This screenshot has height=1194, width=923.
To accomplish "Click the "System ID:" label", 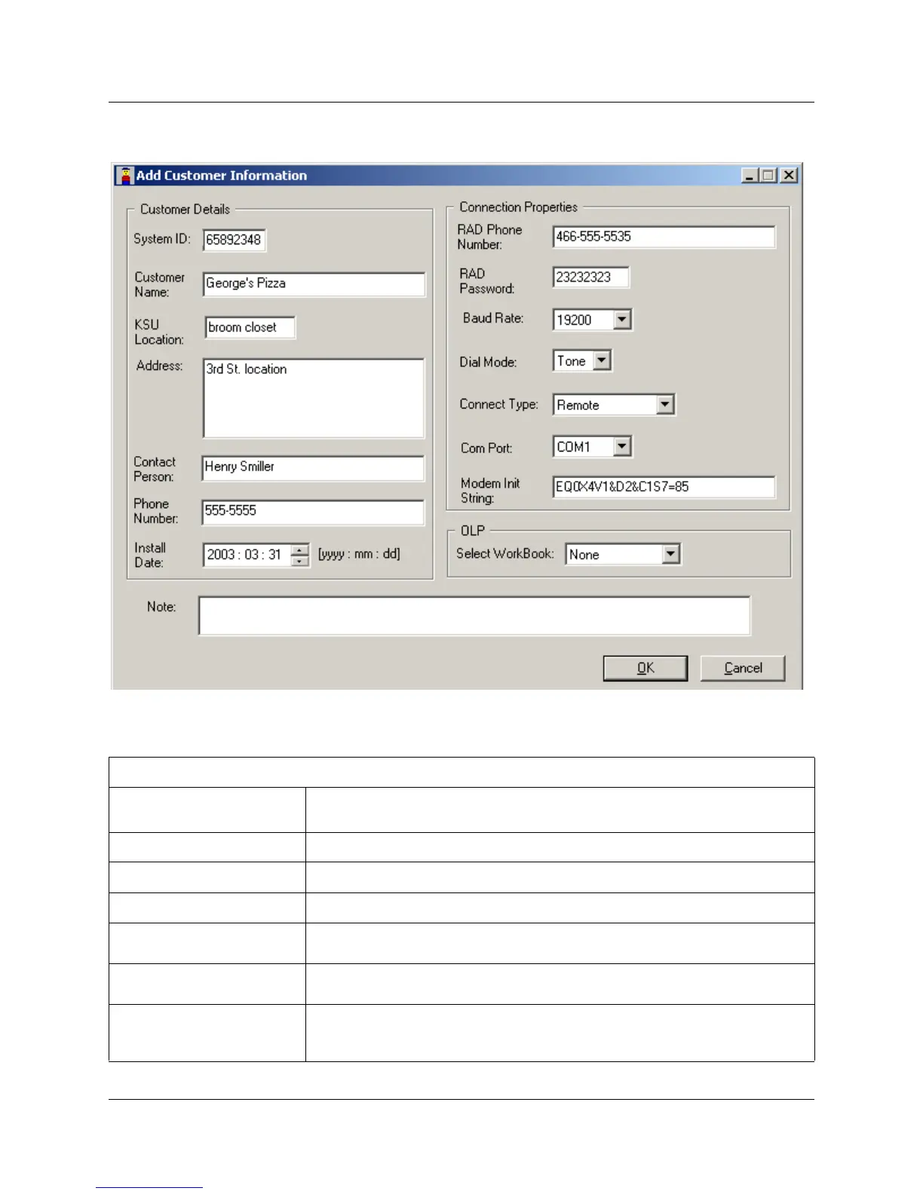I will point(162,239).
